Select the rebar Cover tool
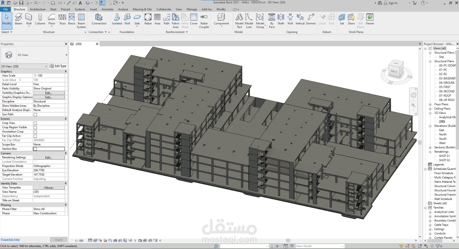The height and width of the screenshot is (249, 459). point(194,20)
